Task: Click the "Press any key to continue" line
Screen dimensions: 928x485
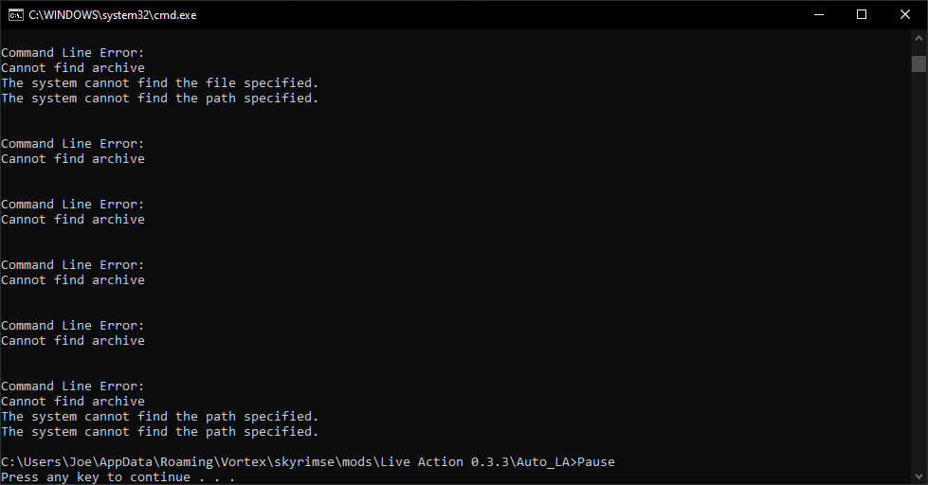Action: coord(118,477)
